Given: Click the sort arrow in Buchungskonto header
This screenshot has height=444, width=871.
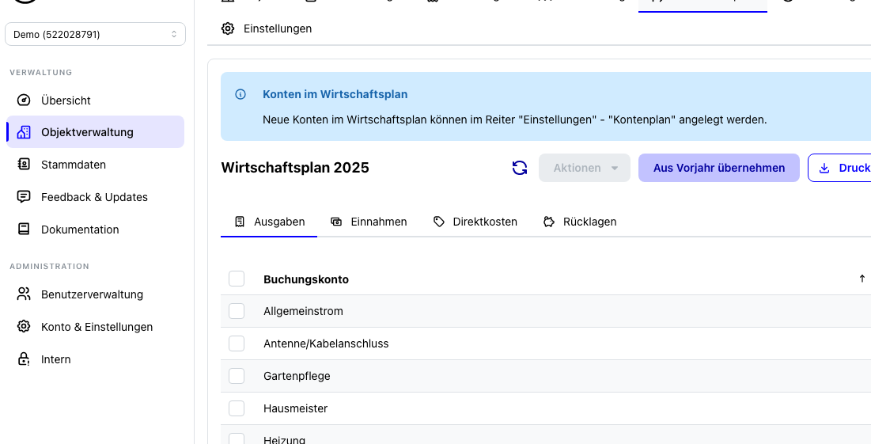Looking at the screenshot, I should (862, 279).
